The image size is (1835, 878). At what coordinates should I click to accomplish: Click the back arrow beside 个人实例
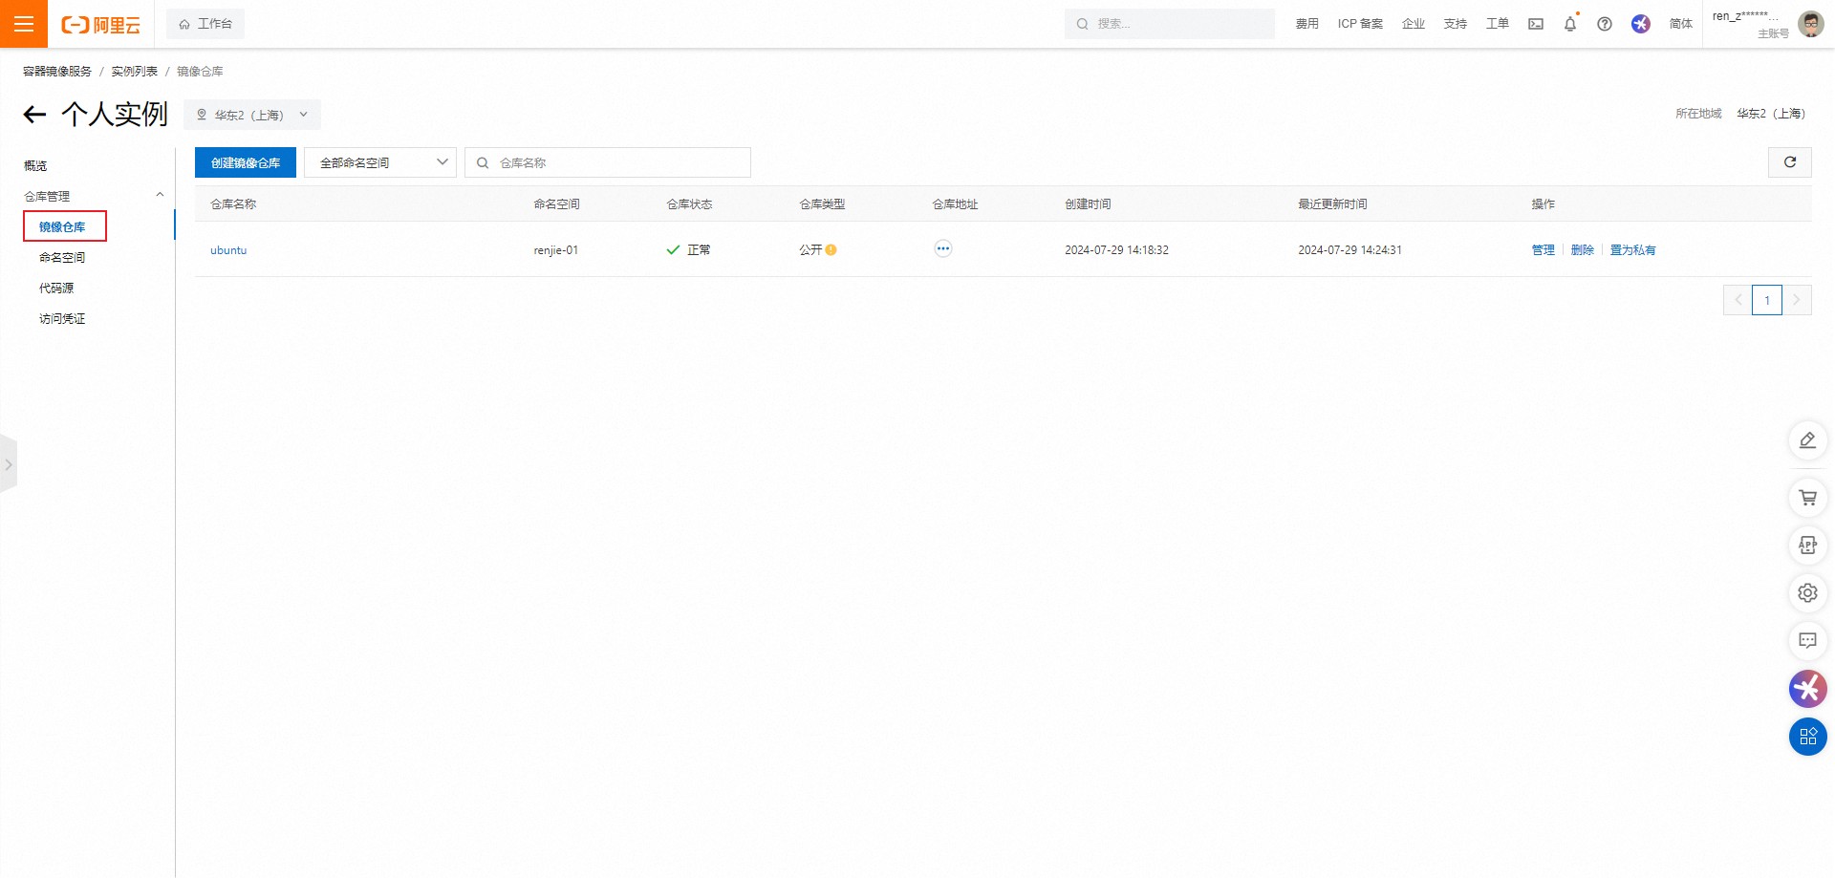click(x=34, y=116)
